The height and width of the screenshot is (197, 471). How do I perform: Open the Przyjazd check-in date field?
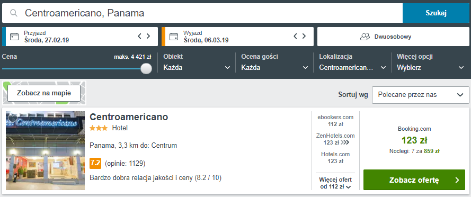click(79, 37)
